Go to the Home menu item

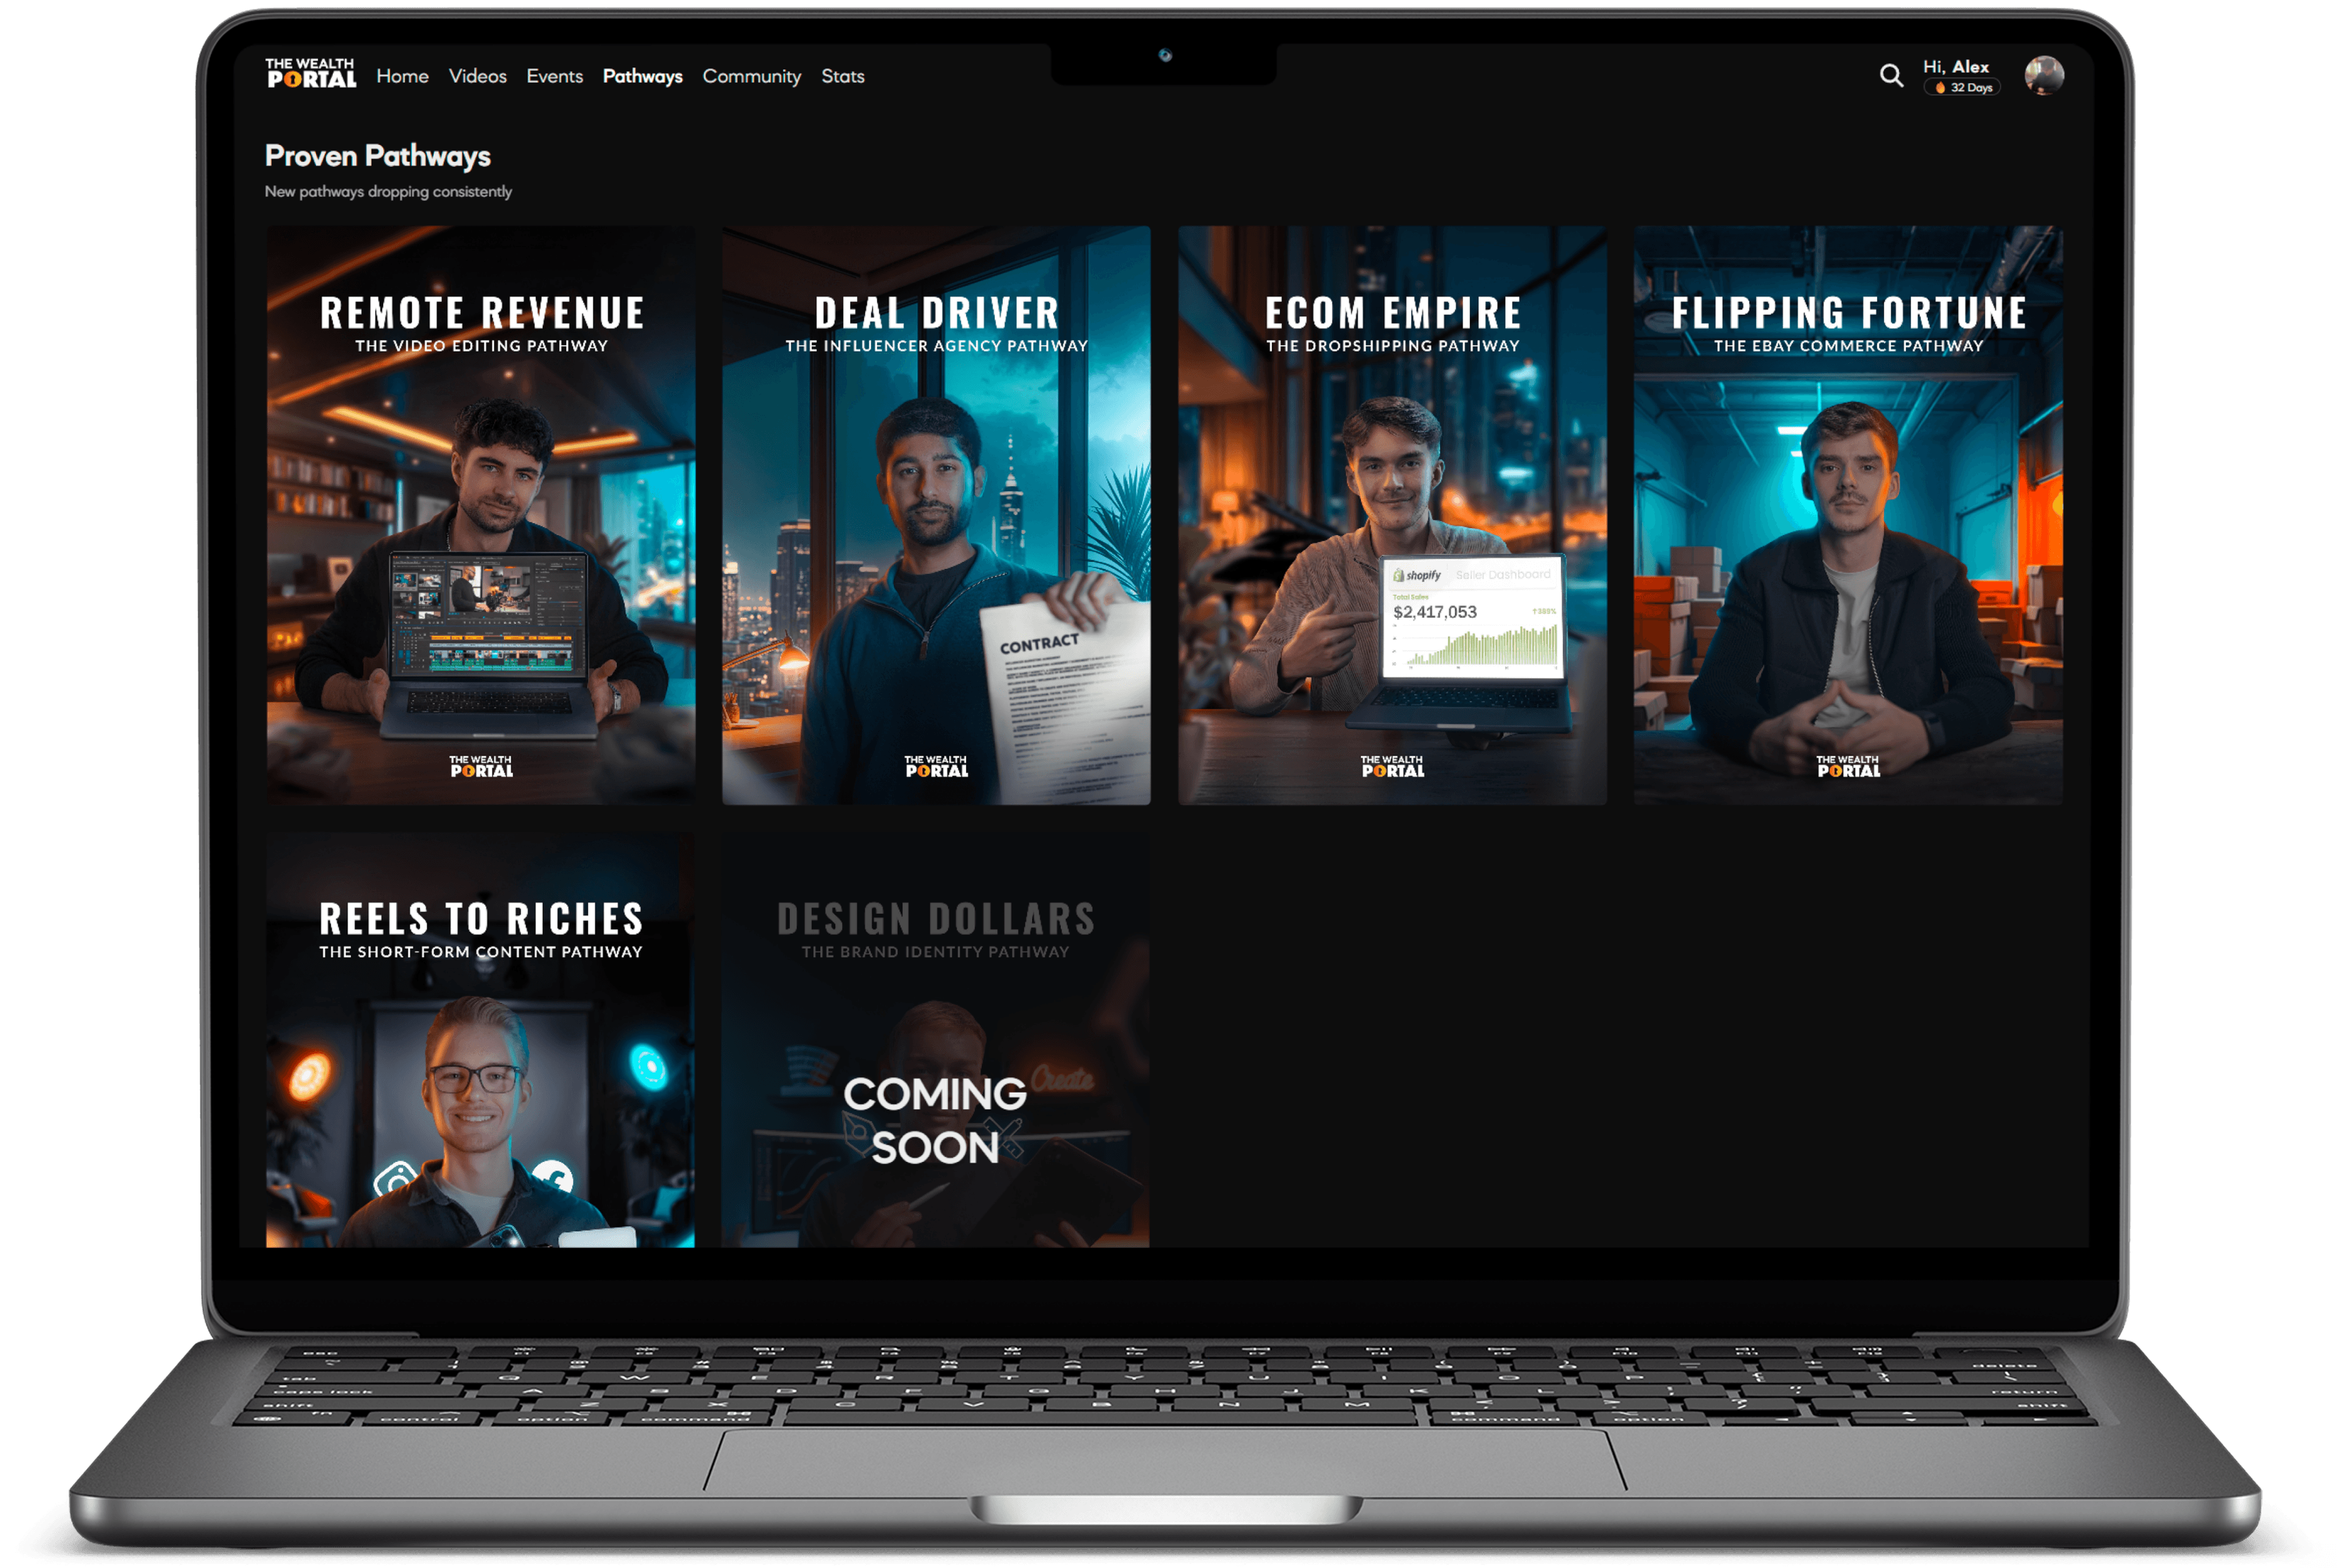tap(402, 77)
